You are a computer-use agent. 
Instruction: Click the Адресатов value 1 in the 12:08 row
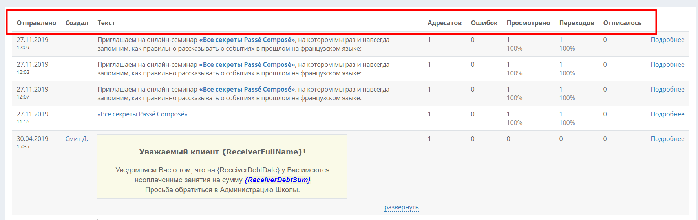pyautogui.click(x=429, y=64)
